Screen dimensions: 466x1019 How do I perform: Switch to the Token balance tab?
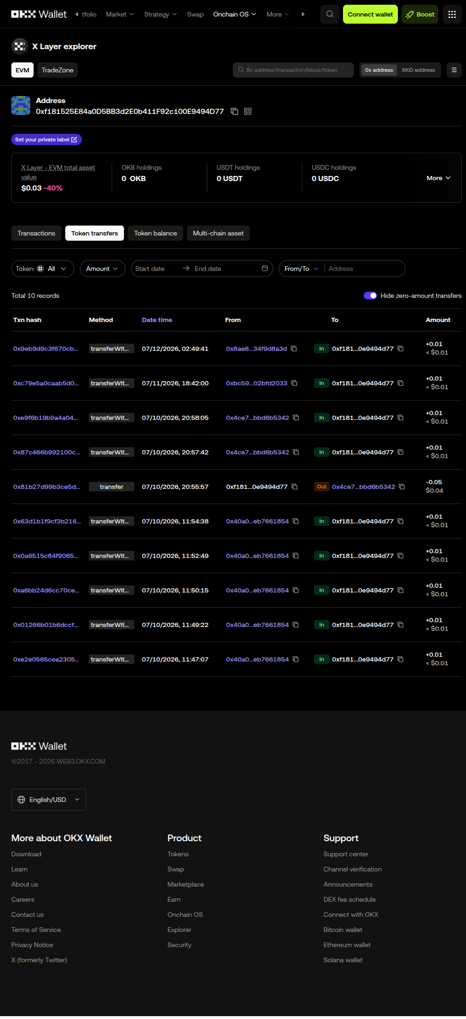pyautogui.click(x=155, y=233)
